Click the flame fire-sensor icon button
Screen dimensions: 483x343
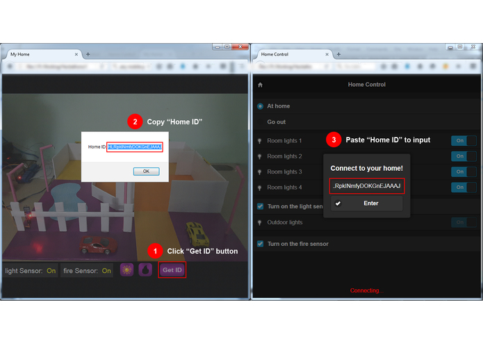click(145, 270)
